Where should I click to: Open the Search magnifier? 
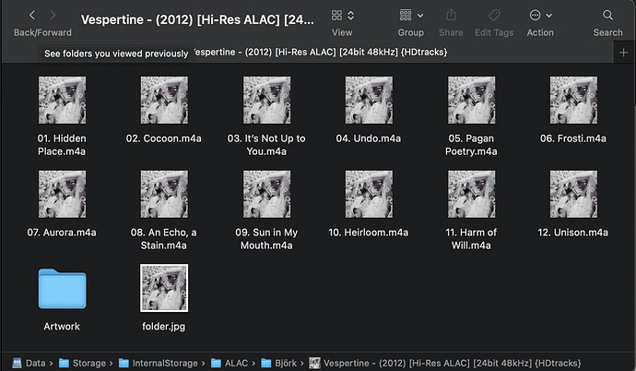coord(607,16)
